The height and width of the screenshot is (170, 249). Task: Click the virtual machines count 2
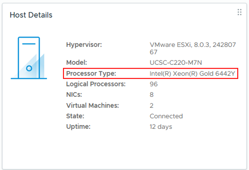tap(152, 105)
